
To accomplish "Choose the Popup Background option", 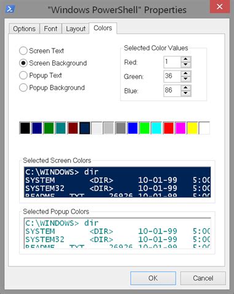I will click(x=52, y=88).
